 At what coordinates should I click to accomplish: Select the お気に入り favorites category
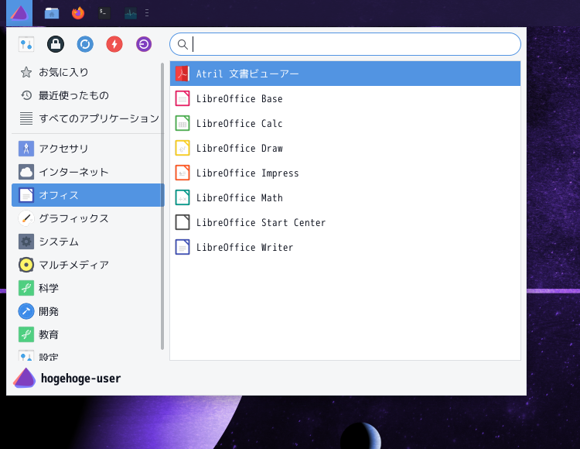pos(87,72)
